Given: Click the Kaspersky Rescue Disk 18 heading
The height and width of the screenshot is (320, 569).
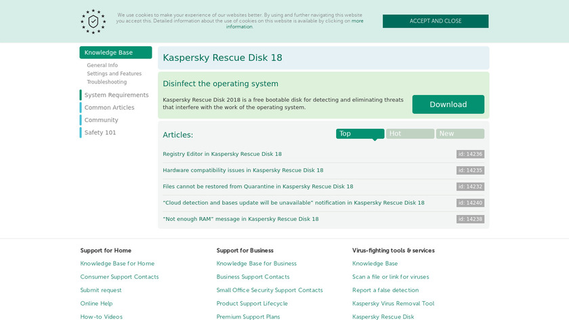Looking at the screenshot, I should [x=222, y=58].
